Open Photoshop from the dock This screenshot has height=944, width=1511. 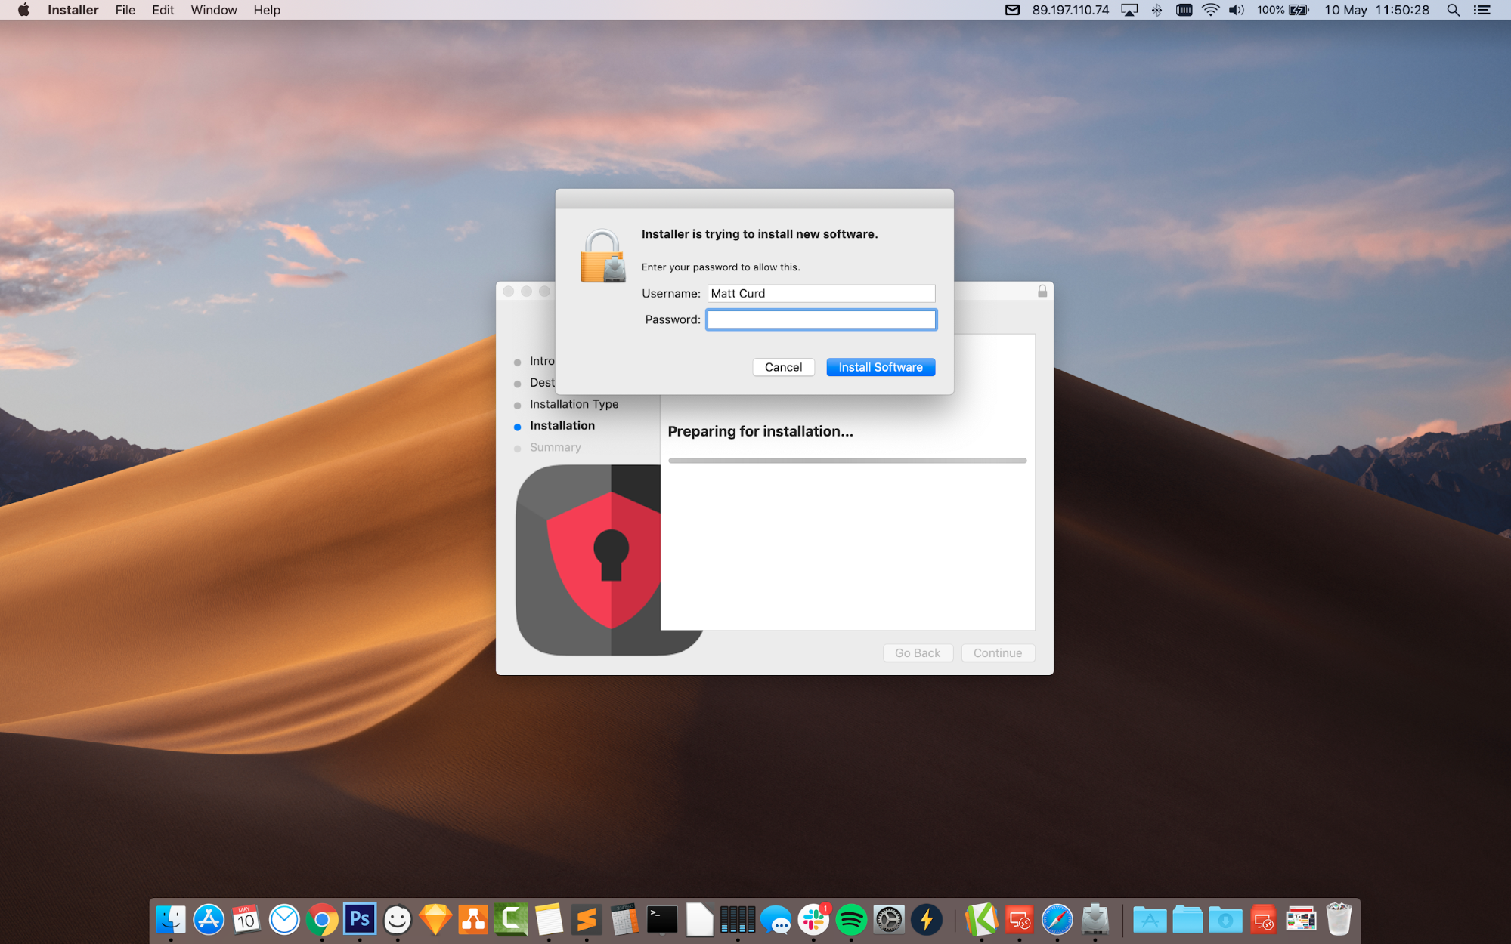click(359, 918)
